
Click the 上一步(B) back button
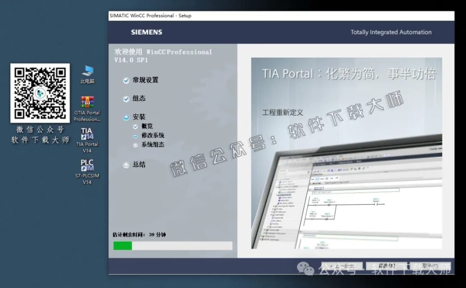(x=341, y=266)
